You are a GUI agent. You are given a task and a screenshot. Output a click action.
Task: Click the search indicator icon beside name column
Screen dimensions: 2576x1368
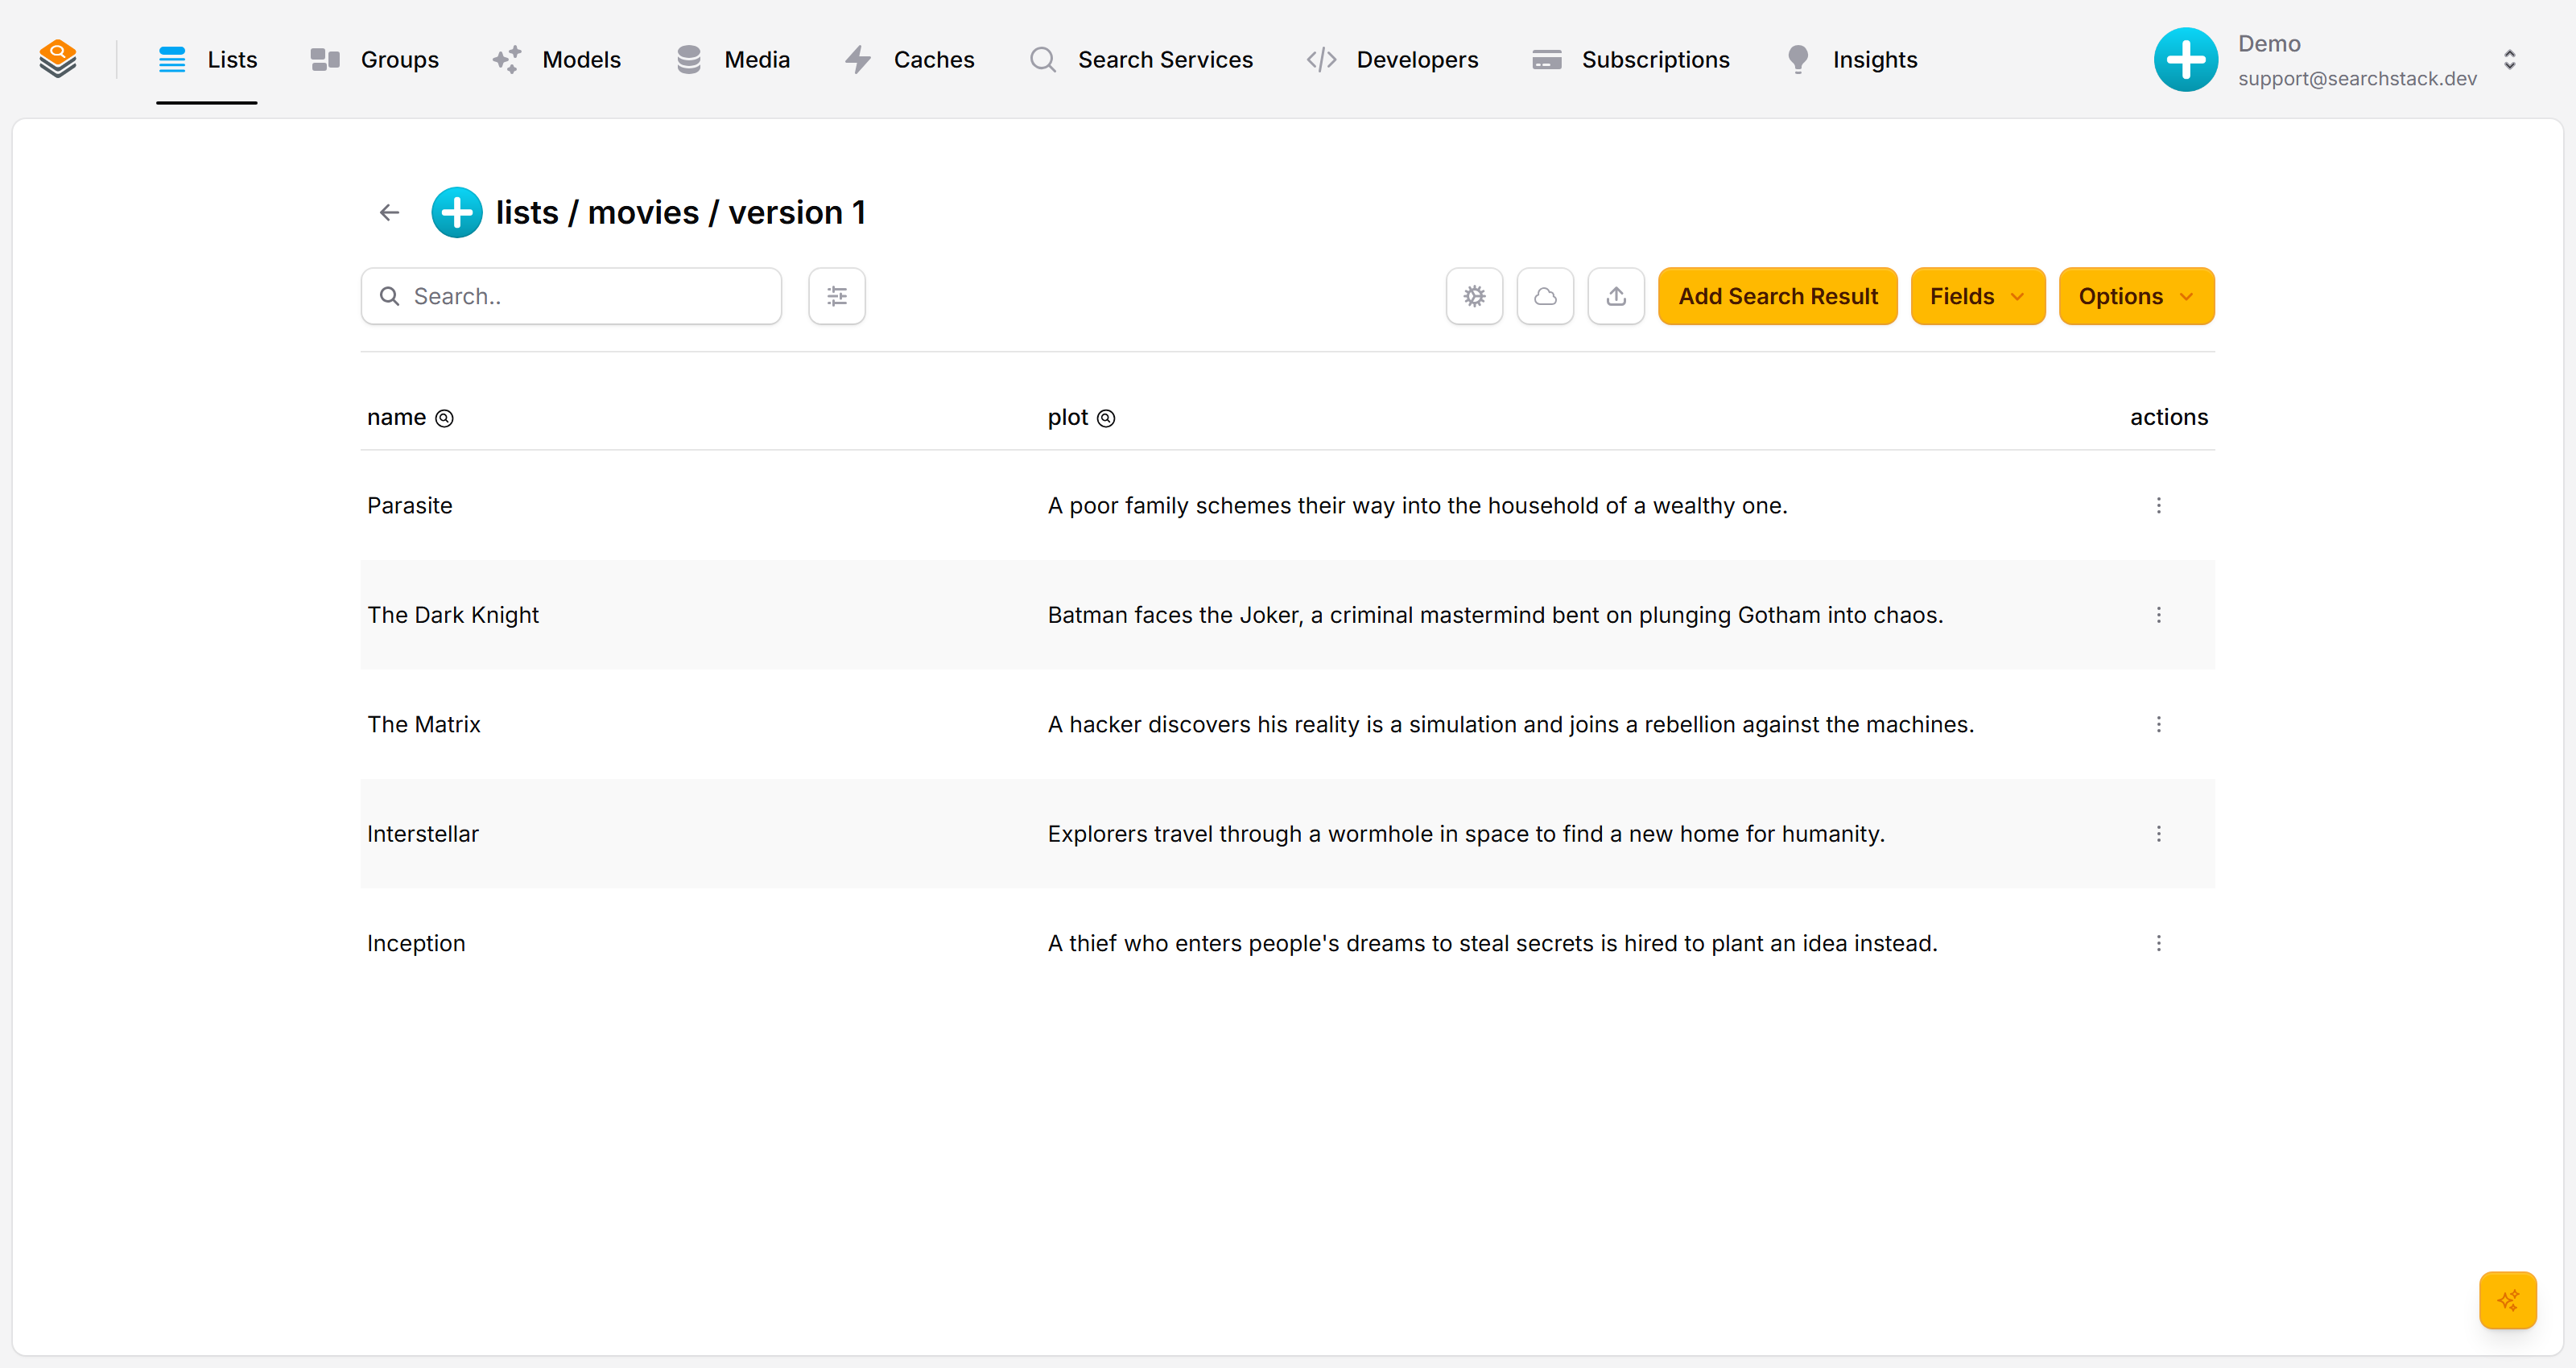coord(444,418)
